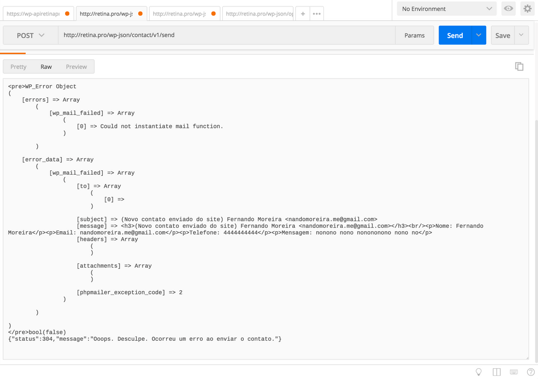
Task: Click the '</pre>bool(false)' line
Action: coord(37,332)
